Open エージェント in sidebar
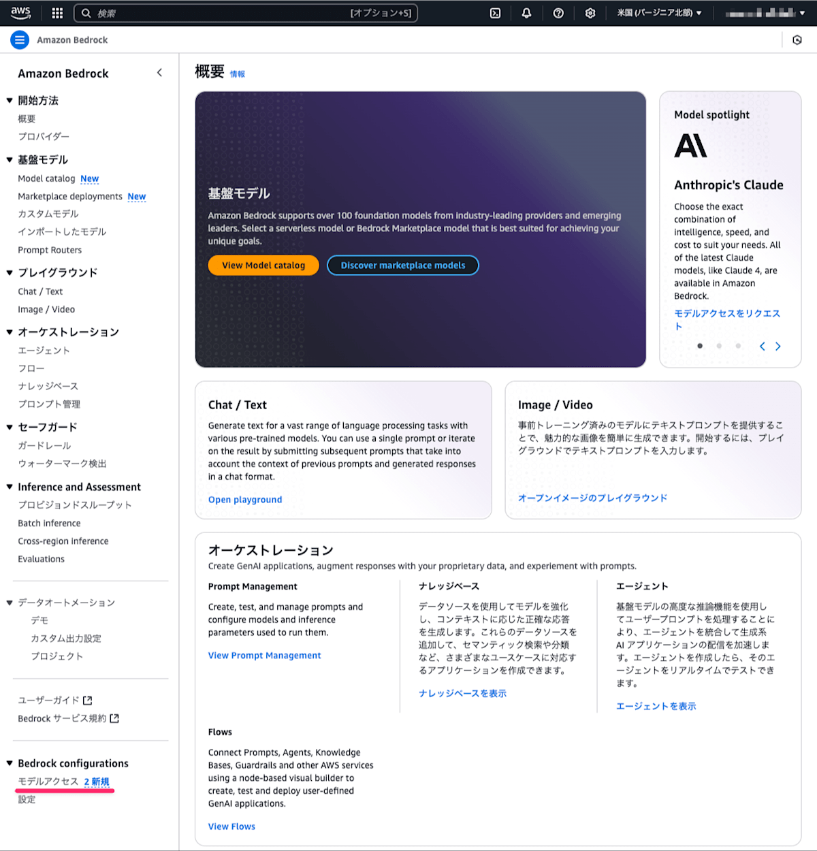 click(44, 350)
